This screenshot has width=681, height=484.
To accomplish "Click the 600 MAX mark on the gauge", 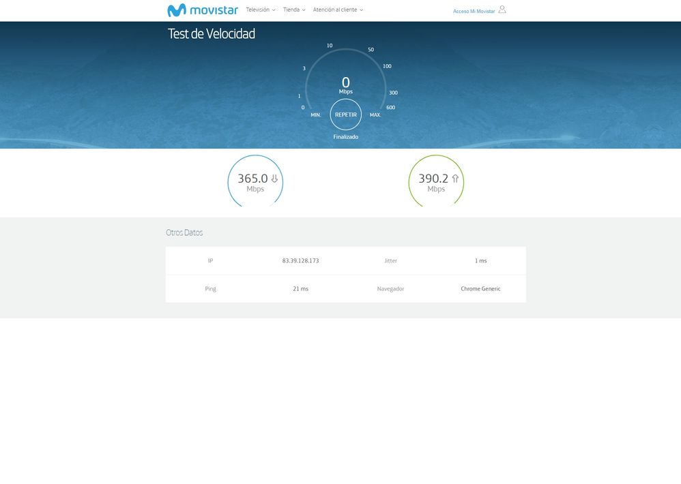I will [x=390, y=107].
